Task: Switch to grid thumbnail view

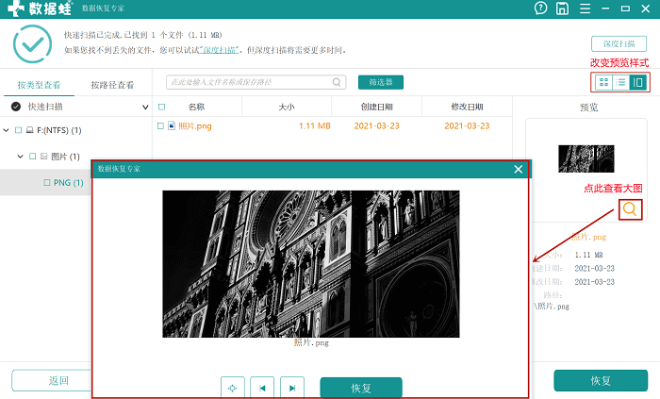Action: click(x=603, y=82)
